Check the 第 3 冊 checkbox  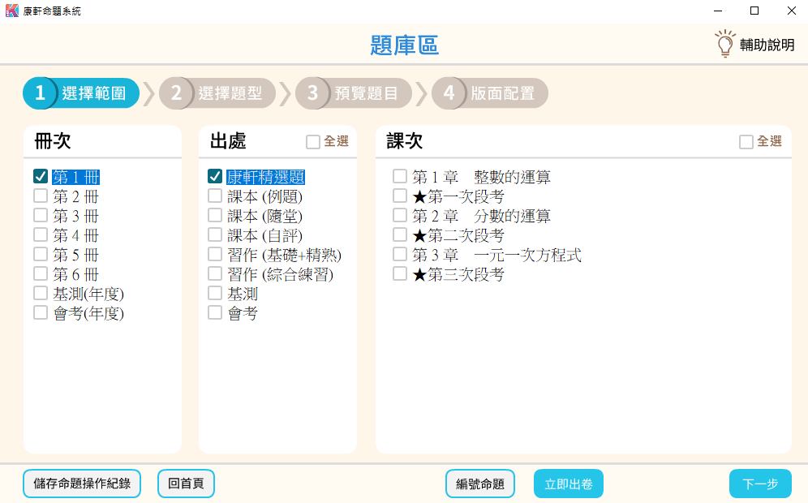(x=41, y=215)
